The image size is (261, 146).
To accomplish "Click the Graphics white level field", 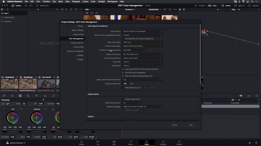I will (126, 84).
